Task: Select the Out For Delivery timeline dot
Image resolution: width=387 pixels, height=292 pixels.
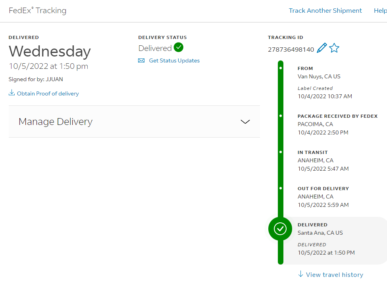Action: click(281, 188)
